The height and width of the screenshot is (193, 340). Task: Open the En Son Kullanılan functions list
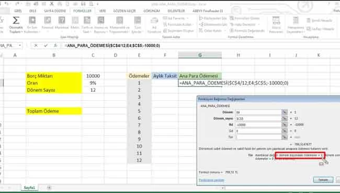[32, 25]
